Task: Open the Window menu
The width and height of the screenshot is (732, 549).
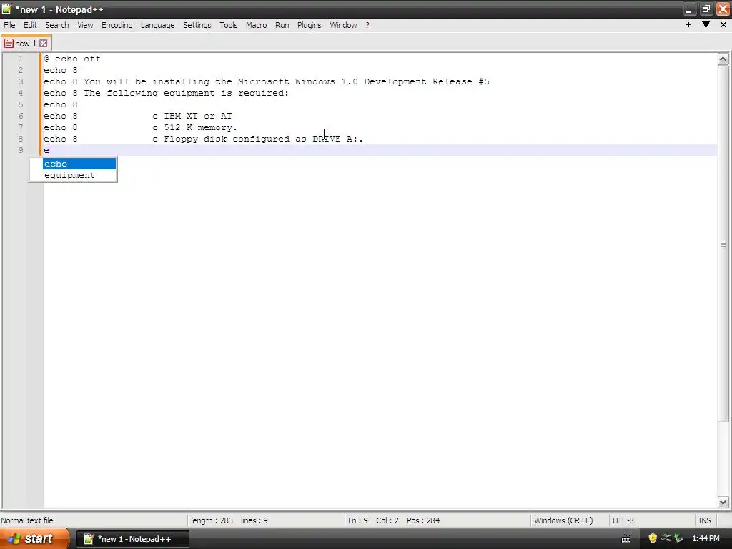Action: tap(343, 25)
